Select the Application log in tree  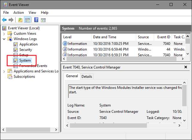pos(28,44)
